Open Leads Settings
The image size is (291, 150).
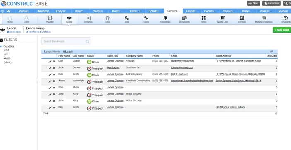[x=14, y=32]
